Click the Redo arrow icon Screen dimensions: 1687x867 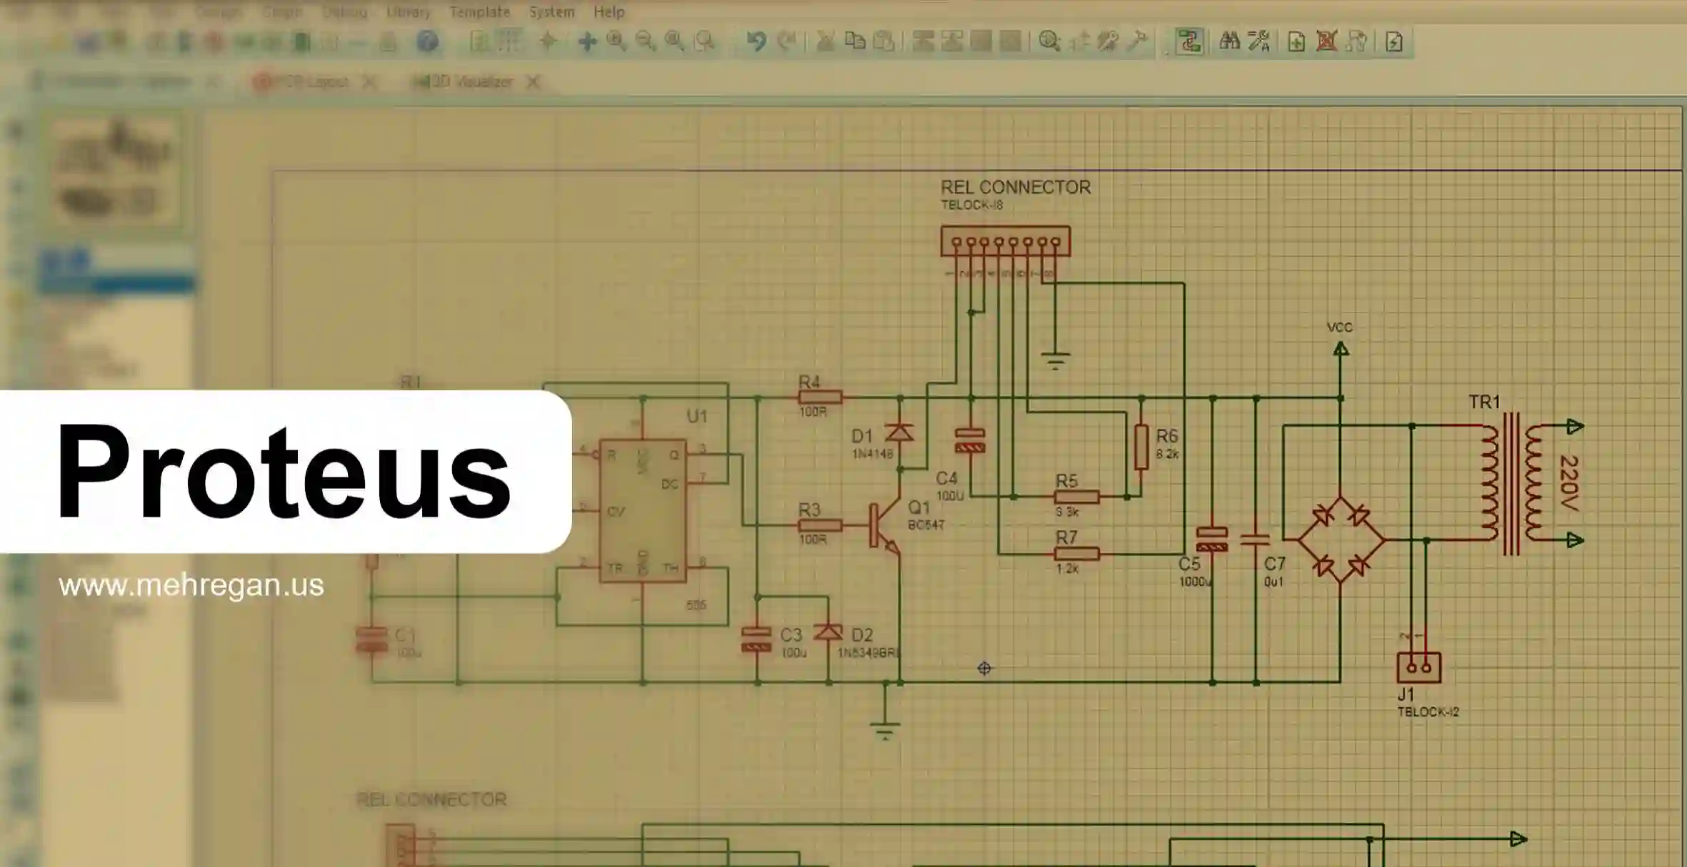click(x=786, y=41)
